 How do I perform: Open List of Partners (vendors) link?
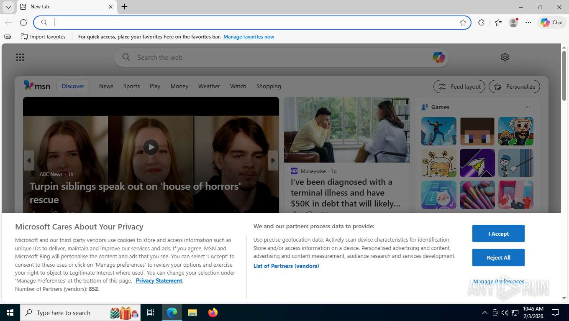coord(286,266)
